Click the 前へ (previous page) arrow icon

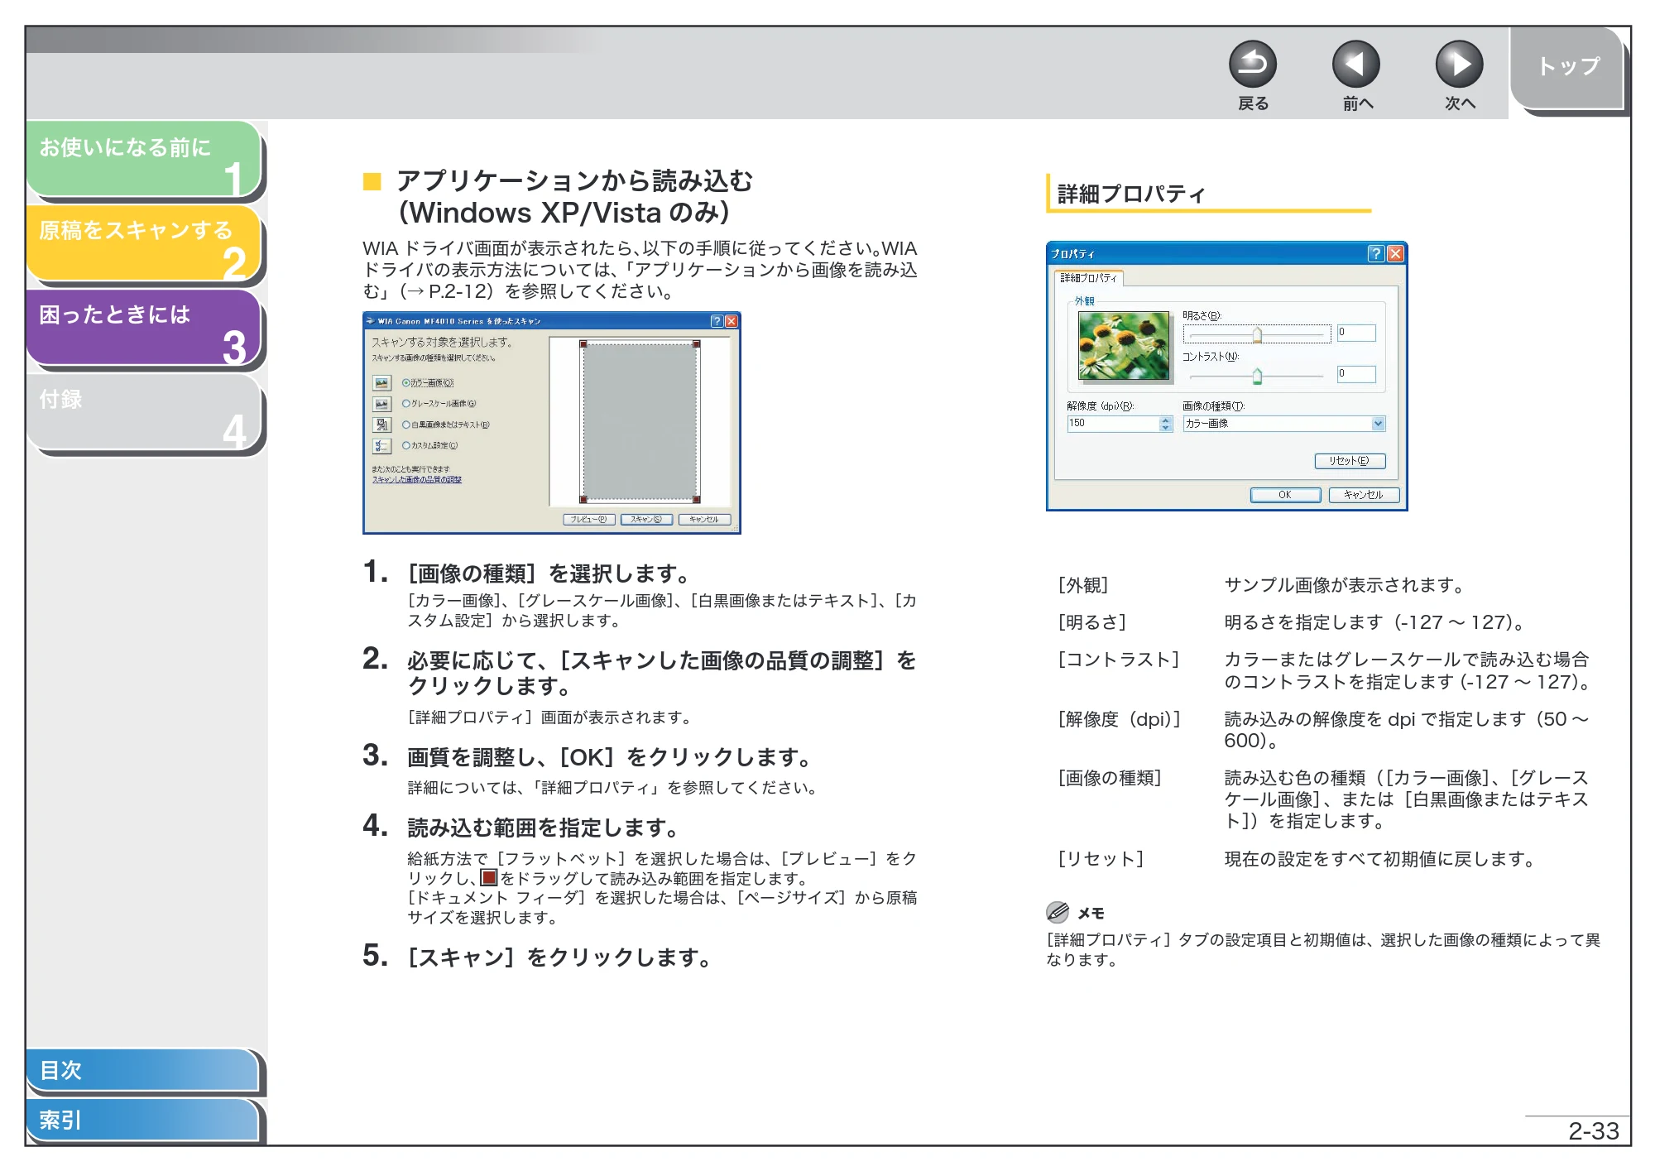point(1355,65)
